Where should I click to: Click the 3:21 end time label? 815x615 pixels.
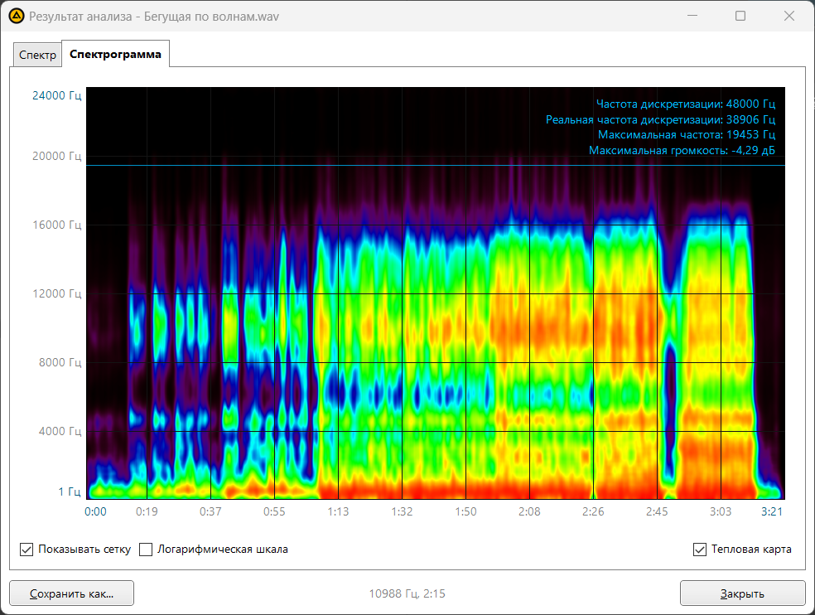pyautogui.click(x=771, y=511)
